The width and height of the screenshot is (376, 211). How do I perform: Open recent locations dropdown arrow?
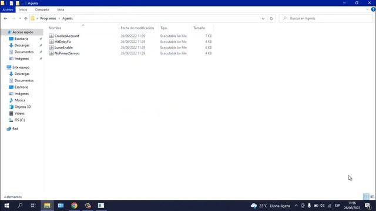click(x=20, y=18)
